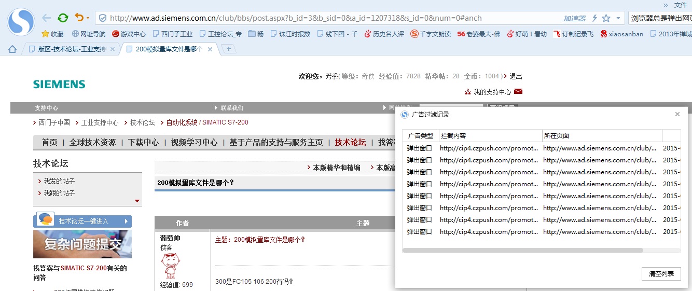Click author name 葡萄帅
This screenshot has height=291, width=692.
pyautogui.click(x=170, y=238)
